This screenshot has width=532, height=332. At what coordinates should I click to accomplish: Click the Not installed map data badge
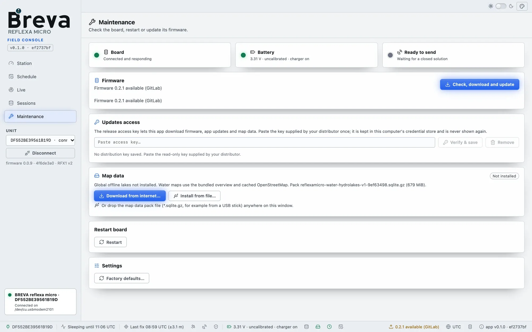pyautogui.click(x=504, y=176)
